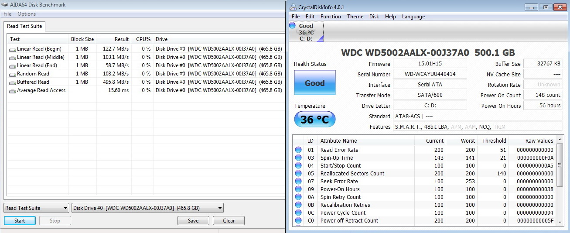Maximize the CrystalDiskInfo window
Viewport: 570px width, 233px height.
pyautogui.click(x=545, y=7)
